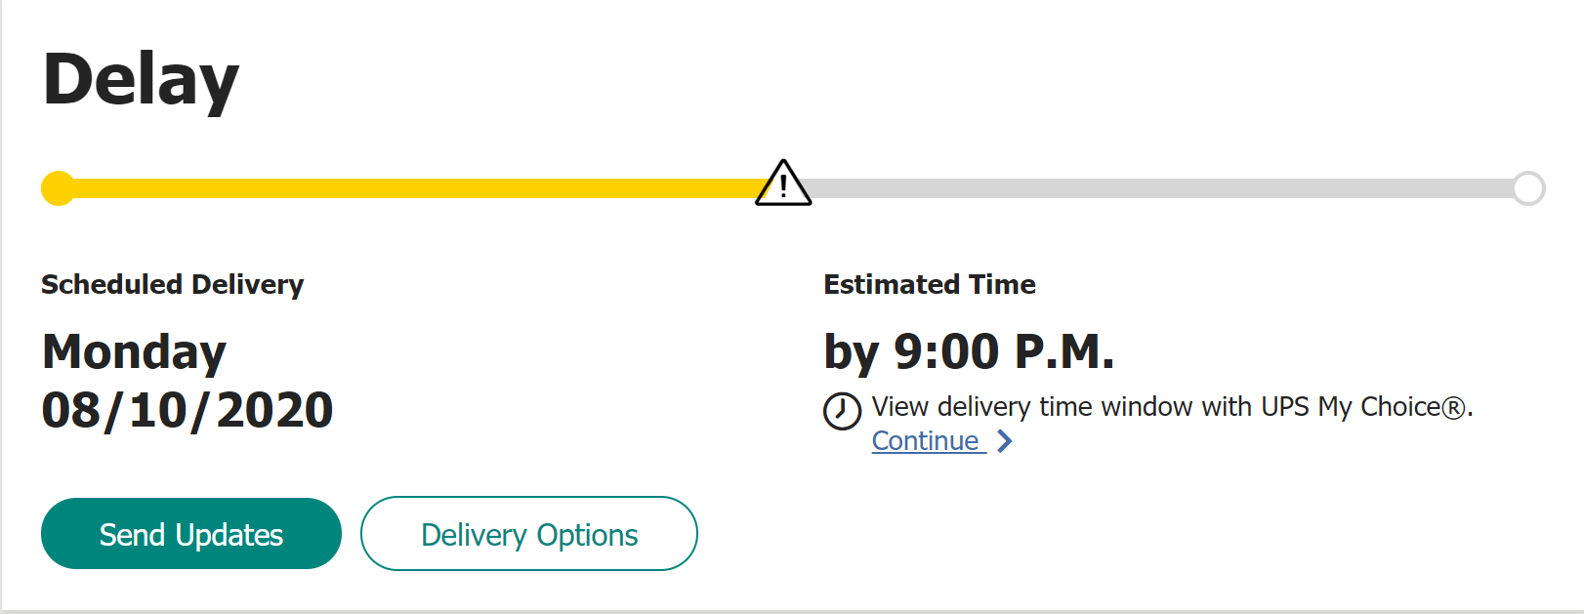
Task: Click the empty end circle of progress bar
Action: 1528,188
